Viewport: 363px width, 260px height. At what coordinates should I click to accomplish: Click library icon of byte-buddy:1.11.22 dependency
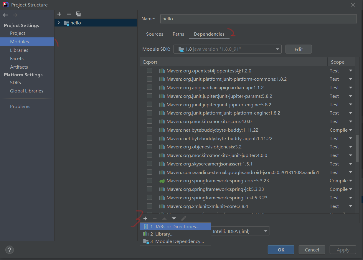pos(162,130)
